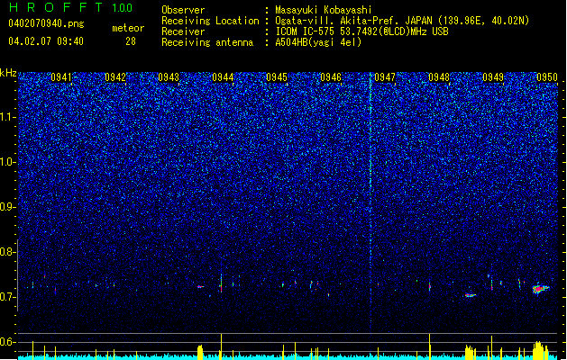The width and height of the screenshot is (567, 360).
Task: Click the date stamp 04.02.07 09:40
Action: pyautogui.click(x=46, y=41)
